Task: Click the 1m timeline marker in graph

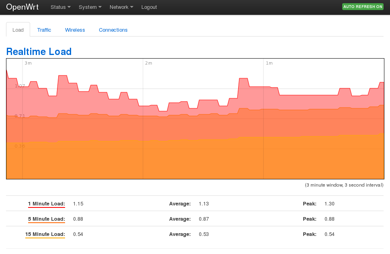Action: pyautogui.click(x=269, y=63)
